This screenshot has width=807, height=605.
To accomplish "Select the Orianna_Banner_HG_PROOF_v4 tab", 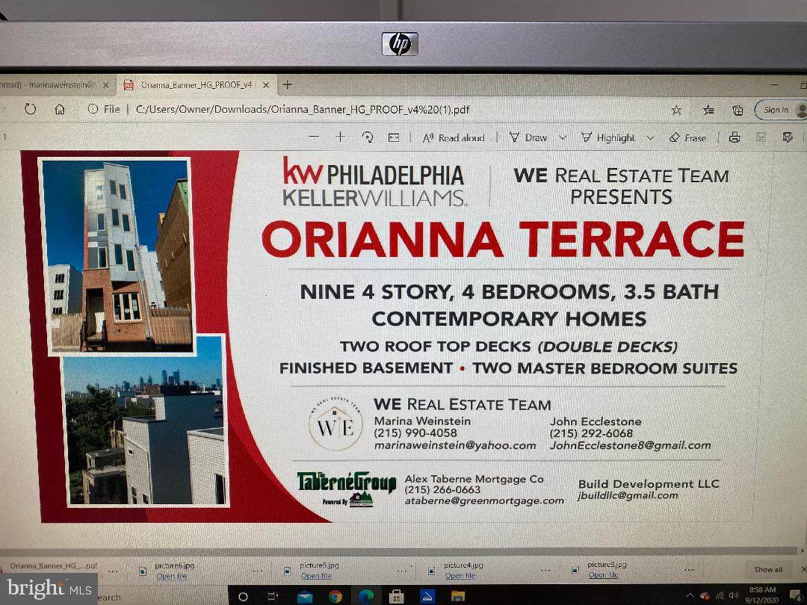I will 196,85.
